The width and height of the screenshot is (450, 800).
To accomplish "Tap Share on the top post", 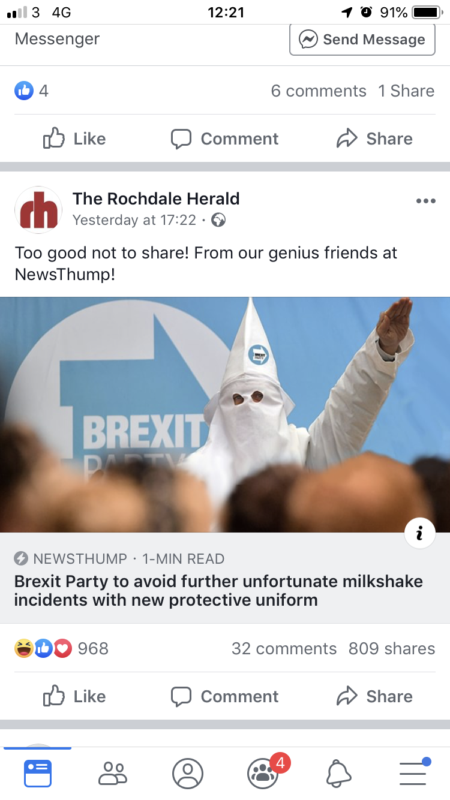I will [375, 139].
